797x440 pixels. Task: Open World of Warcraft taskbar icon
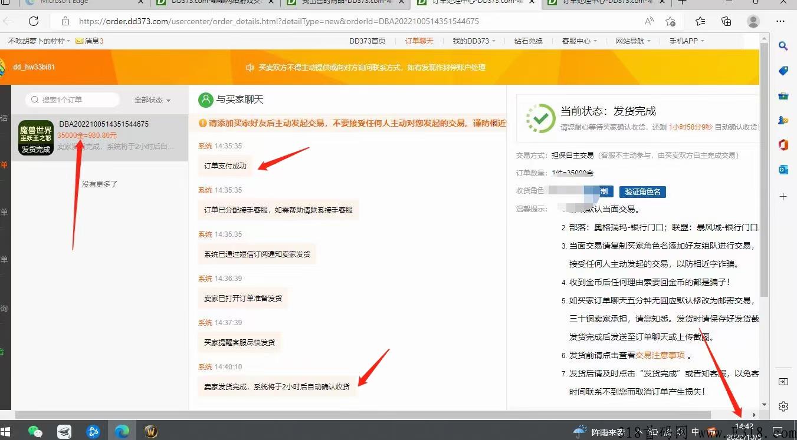[x=151, y=431]
